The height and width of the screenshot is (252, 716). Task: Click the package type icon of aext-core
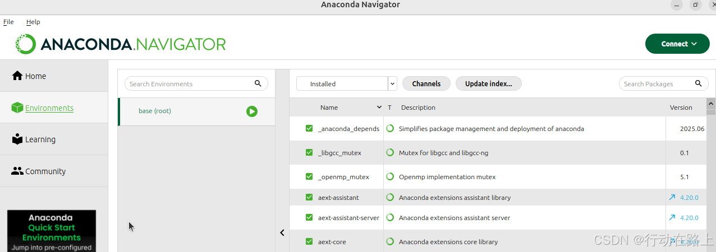390,242
